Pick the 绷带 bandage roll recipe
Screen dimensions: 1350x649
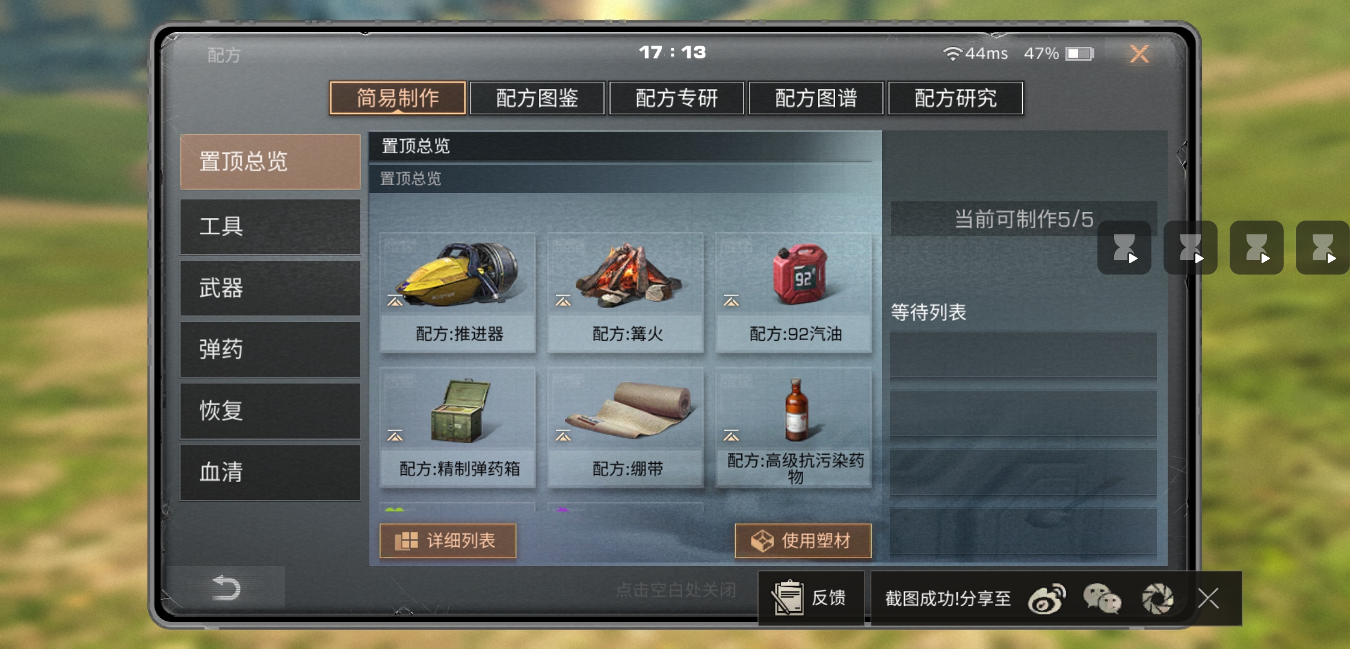click(629, 409)
